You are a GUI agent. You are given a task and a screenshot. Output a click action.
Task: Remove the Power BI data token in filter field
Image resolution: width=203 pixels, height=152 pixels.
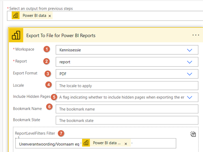(125, 144)
